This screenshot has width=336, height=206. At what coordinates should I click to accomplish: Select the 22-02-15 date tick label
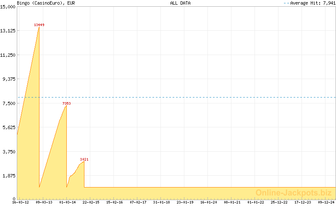point(91,202)
